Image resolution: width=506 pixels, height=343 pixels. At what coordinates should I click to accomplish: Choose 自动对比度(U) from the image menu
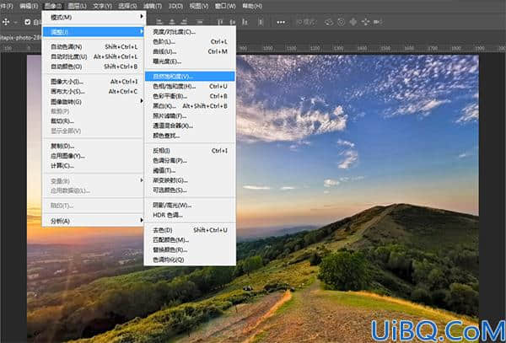(x=94, y=56)
